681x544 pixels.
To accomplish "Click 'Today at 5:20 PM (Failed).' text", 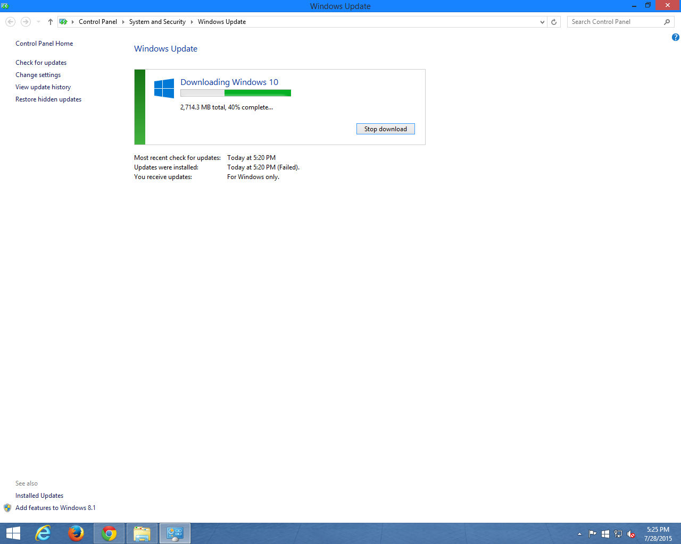I will point(263,167).
